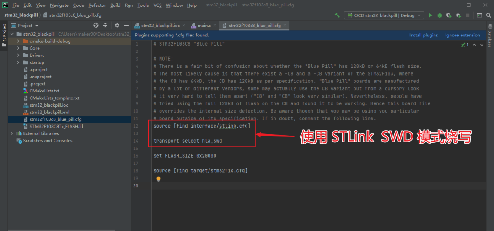
Task: Collapse the stm32_blackpill root folder
Action: click(12, 34)
